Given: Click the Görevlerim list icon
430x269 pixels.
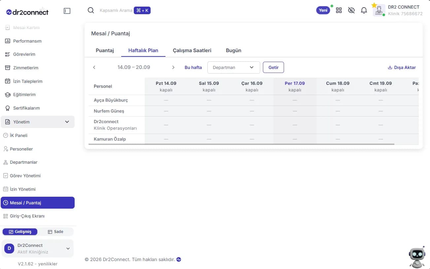Looking at the screenshot, I should coord(8,54).
